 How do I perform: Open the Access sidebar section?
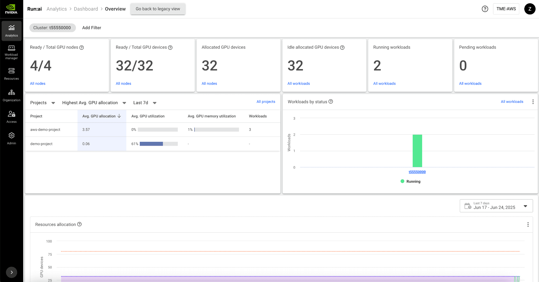click(x=12, y=117)
